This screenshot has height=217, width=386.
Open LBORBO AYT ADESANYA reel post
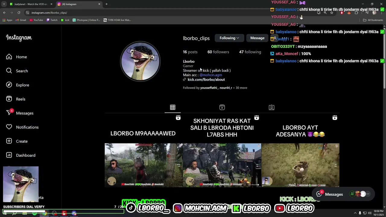coord(300,151)
